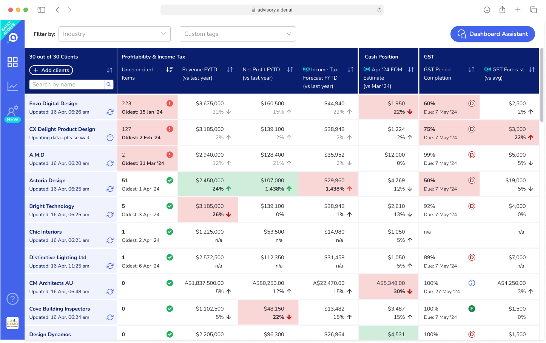Expand the Custom tags dropdown
Image resolution: width=546 pixels, height=343 pixels.
pos(238,34)
